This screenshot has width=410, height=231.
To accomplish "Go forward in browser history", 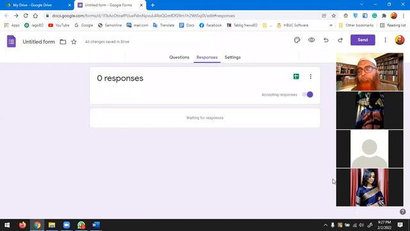I will (x=16, y=15).
